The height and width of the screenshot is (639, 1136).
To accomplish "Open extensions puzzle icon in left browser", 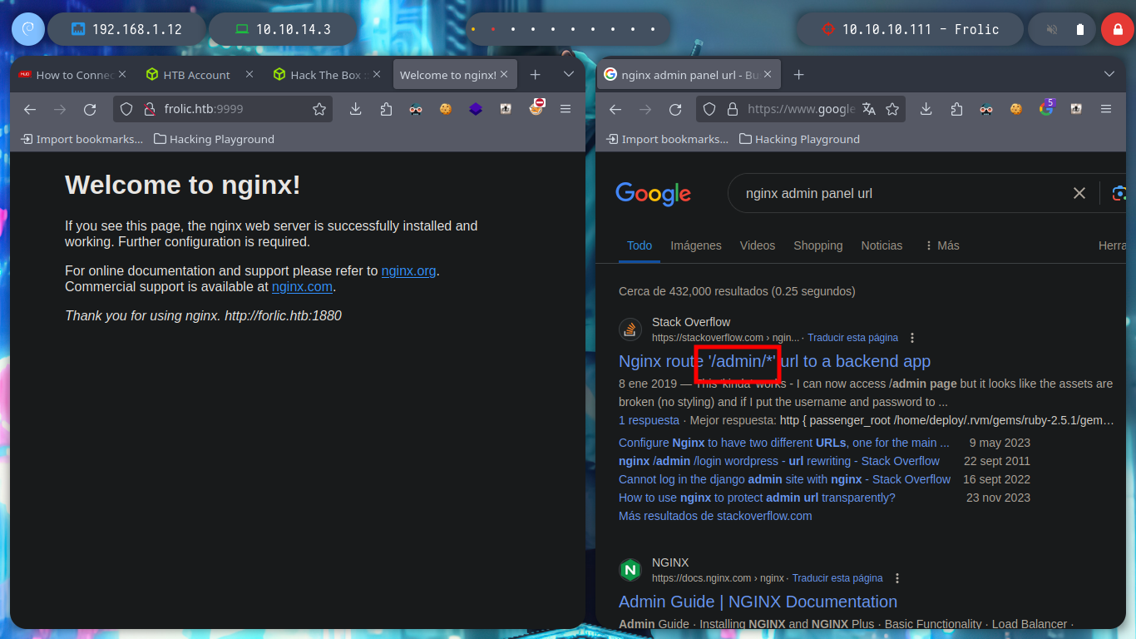I will (x=386, y=109).
